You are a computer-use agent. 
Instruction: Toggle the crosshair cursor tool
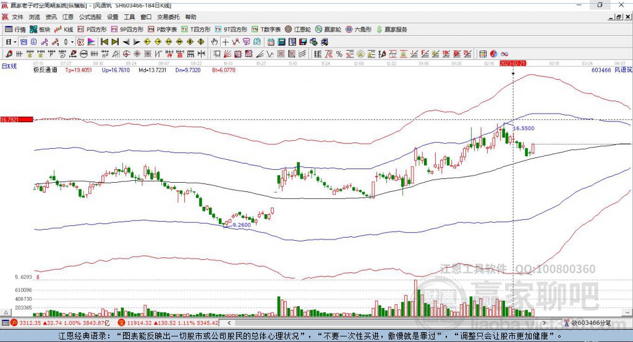[x=225, y=42]
